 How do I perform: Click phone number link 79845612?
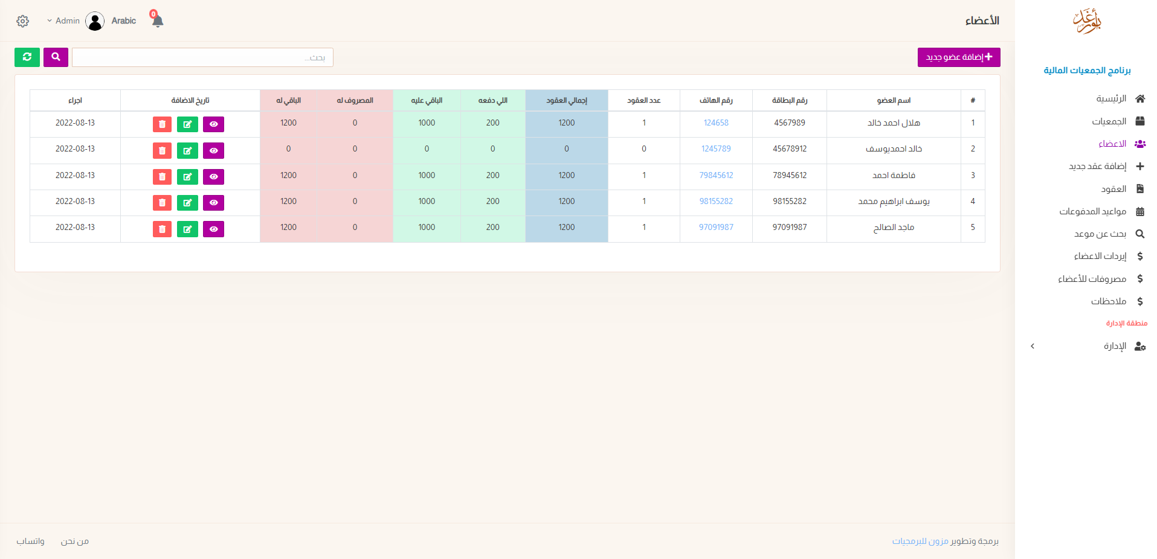(716, 176)
